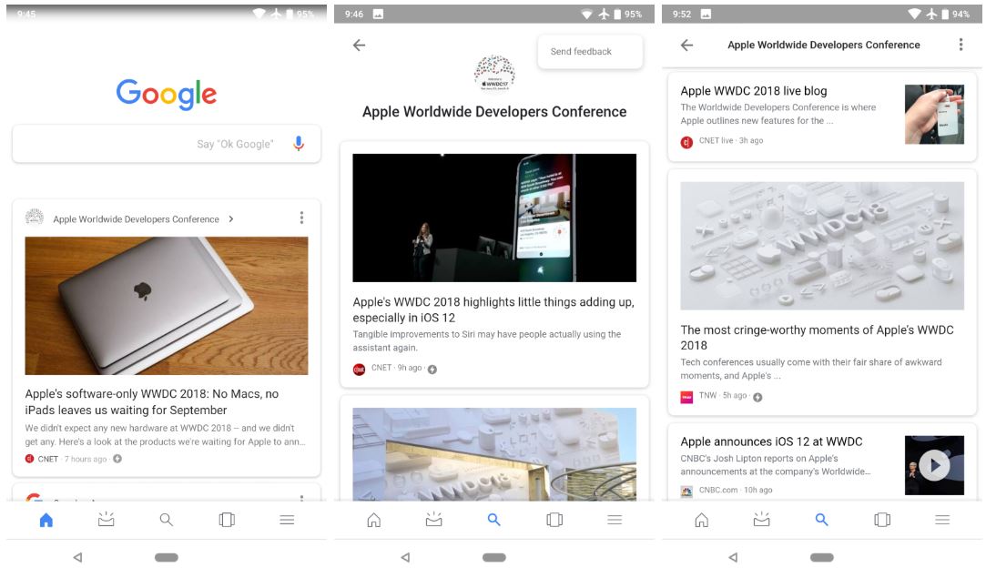Tap the circular WWDC17 topic logo
Screen dimensions: 986x588
494,74
